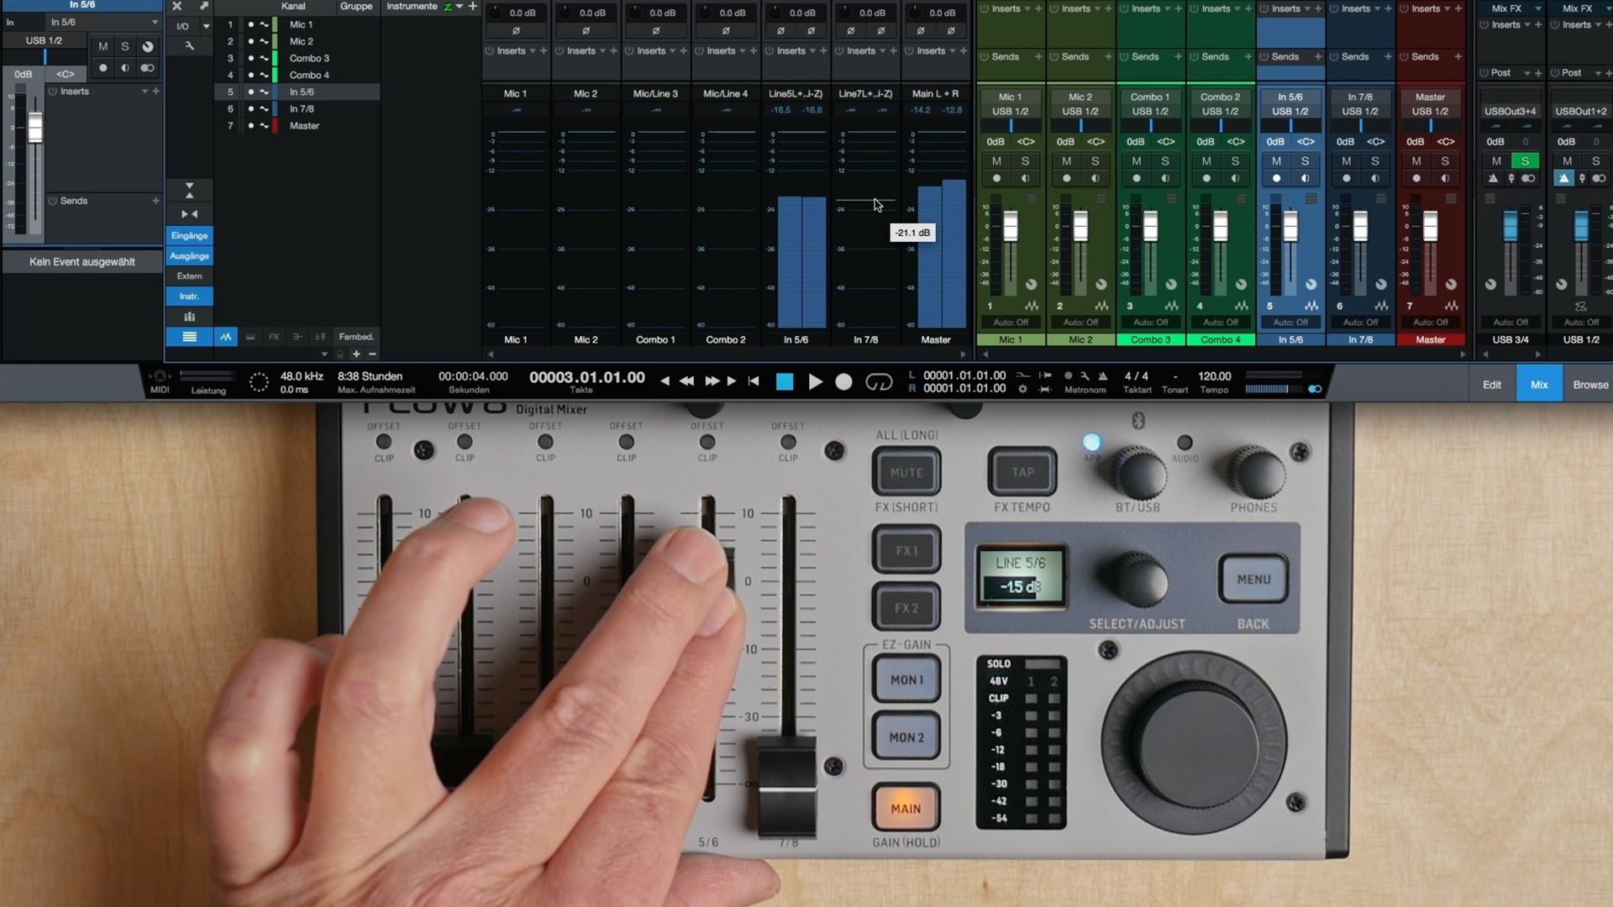Viewport: 1613px width, 907px height.
Task: Open the Edit view tab
Action: coord(1492,385)
